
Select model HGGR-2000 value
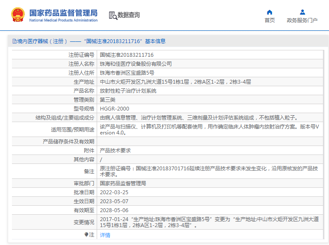115,109
